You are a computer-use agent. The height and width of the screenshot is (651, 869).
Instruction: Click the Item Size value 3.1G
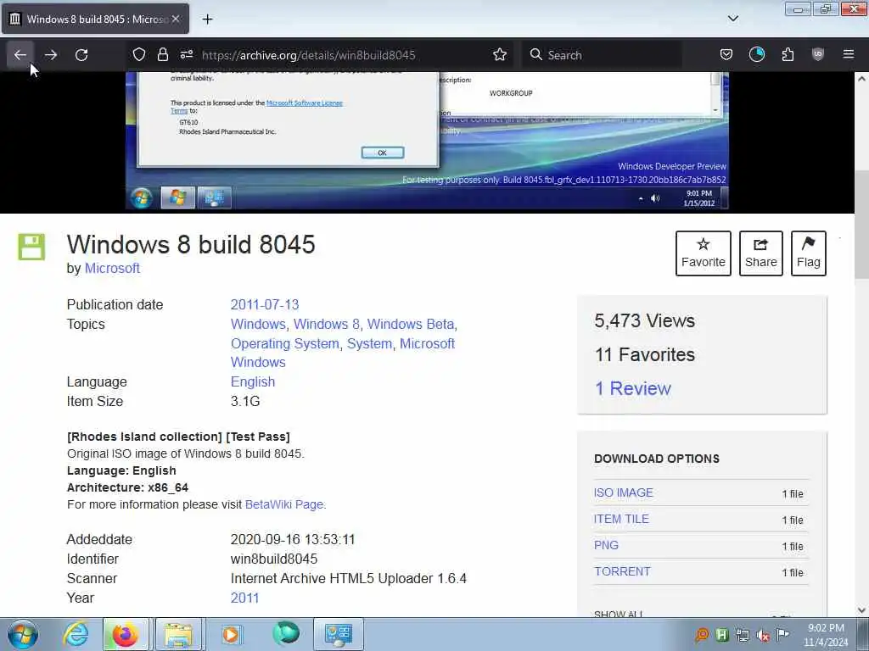coord(245,401)
